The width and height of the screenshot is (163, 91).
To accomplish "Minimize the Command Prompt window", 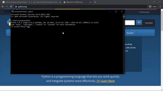I will [110, 11].
